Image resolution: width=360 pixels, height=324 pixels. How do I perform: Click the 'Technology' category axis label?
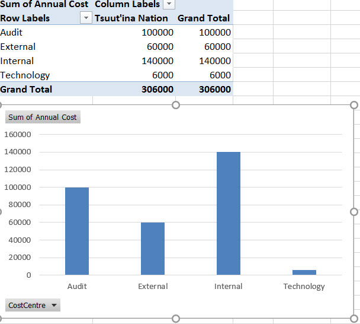pyautogui.click(x=304, y=287)
